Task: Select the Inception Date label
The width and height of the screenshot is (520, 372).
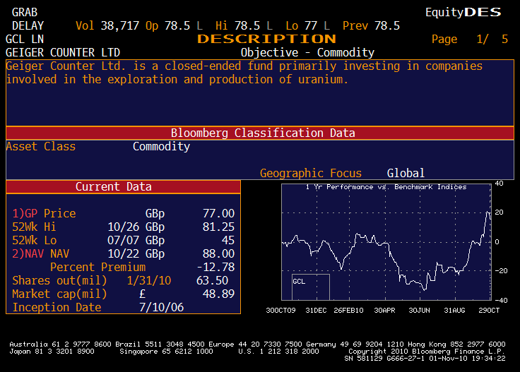Action: [57, 307]
